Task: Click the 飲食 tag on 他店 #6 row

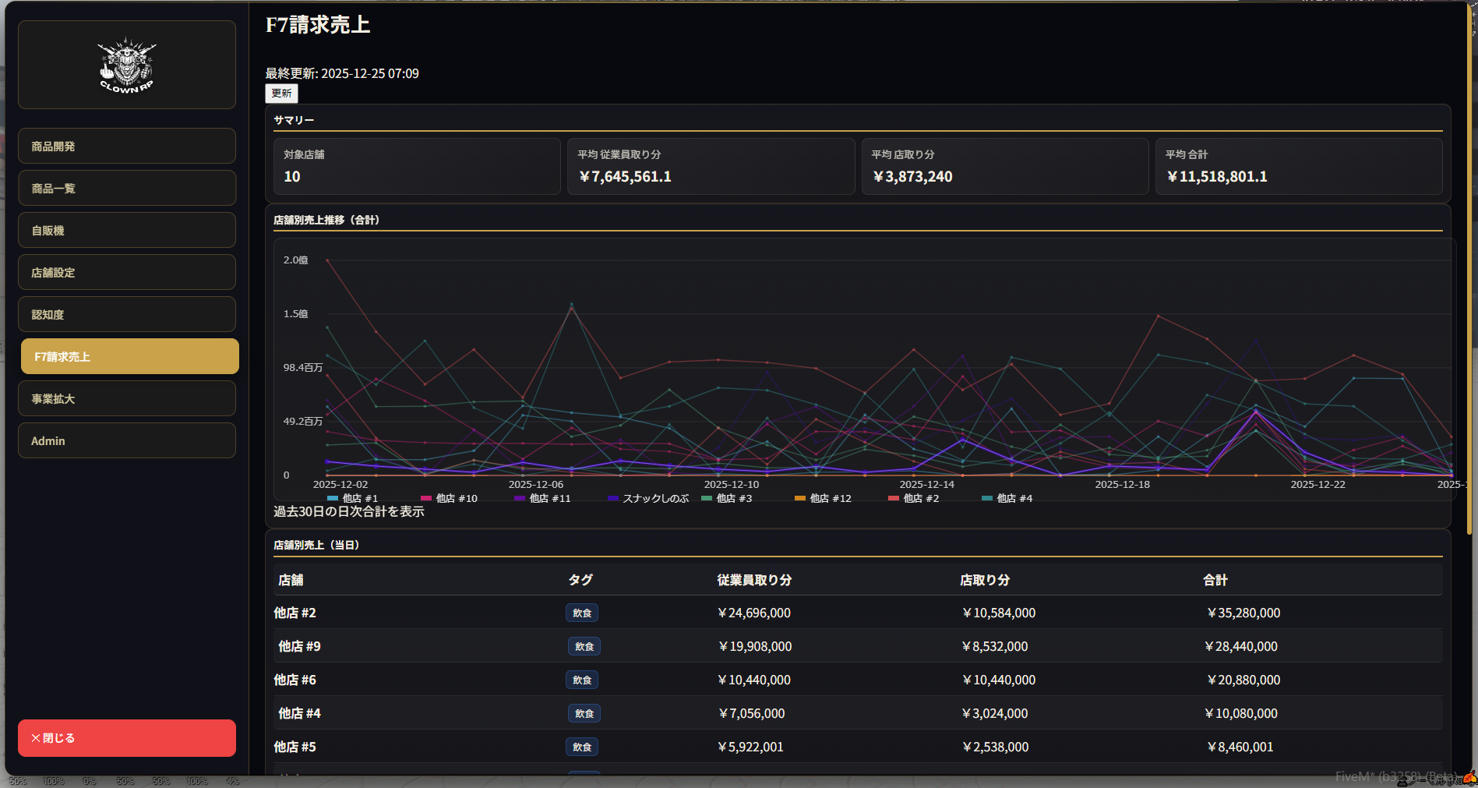Action: (582, 680)
